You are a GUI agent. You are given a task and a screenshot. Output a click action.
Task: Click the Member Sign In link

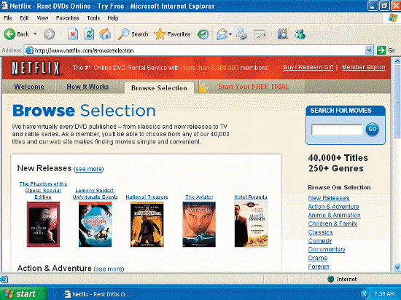point(363,67)
